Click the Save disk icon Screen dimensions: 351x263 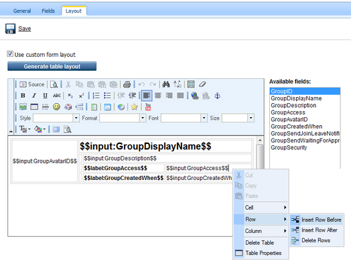click(10, 29)
